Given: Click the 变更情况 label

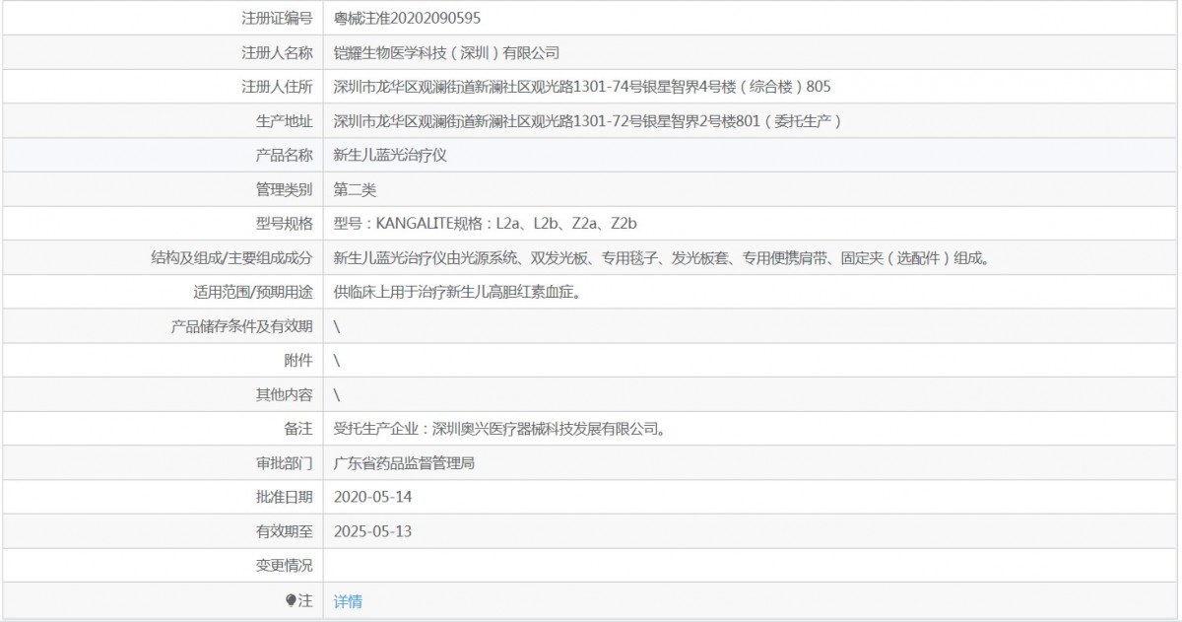Looking at the screenshot, I should tap(284, 567).
